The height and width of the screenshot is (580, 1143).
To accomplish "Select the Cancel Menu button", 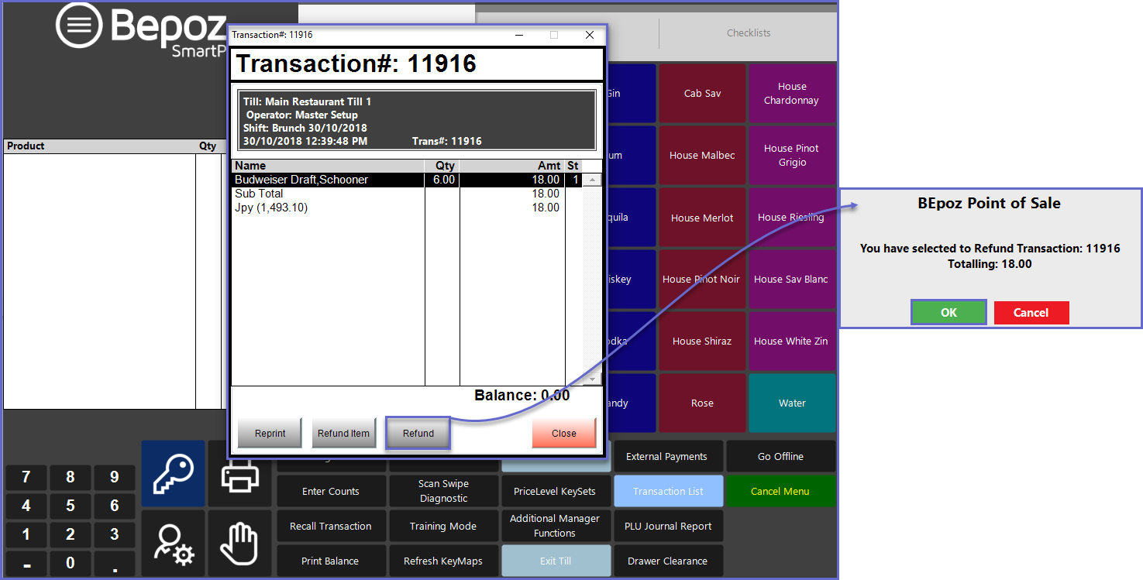I will (780, 491).
